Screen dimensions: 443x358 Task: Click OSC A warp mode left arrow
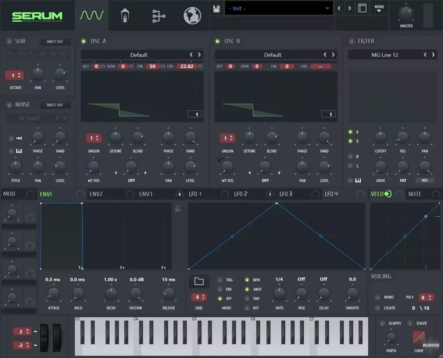click(x=116, y=173)
